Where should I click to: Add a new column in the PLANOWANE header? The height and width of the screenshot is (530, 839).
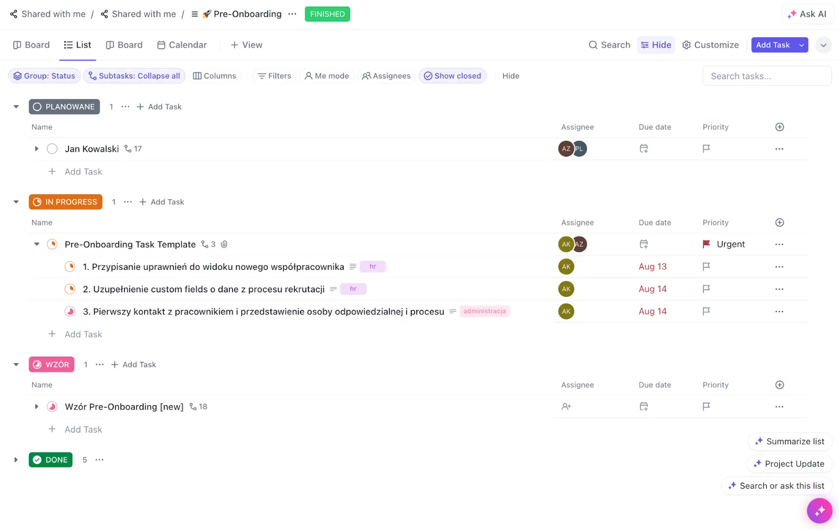click(x=780, y=127)
